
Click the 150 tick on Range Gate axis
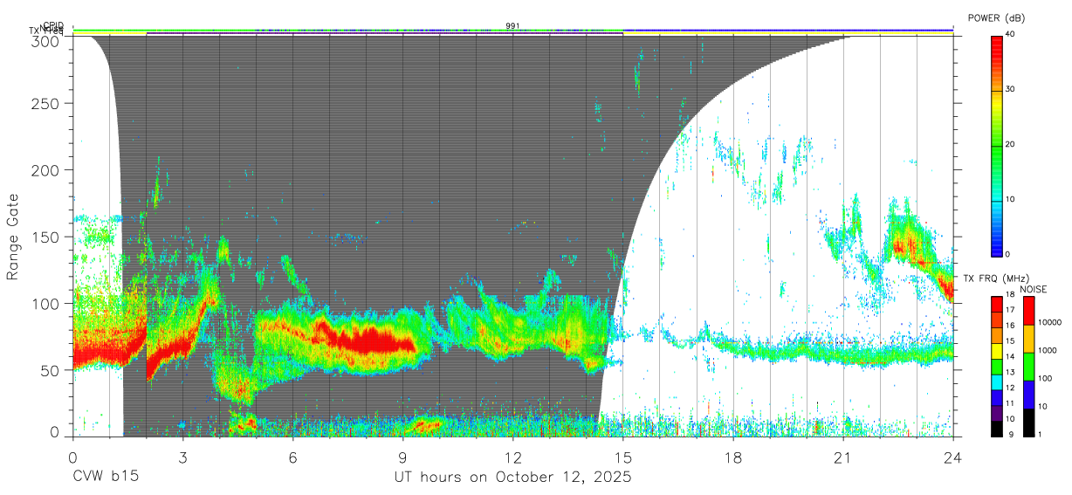click(47, 237)
